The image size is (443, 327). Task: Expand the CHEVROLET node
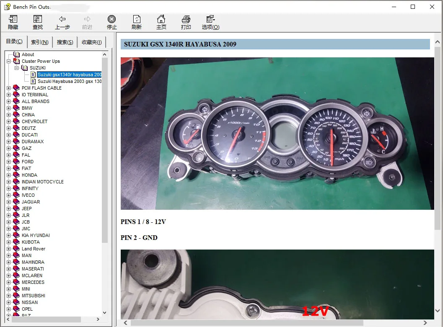coord(8,121)
